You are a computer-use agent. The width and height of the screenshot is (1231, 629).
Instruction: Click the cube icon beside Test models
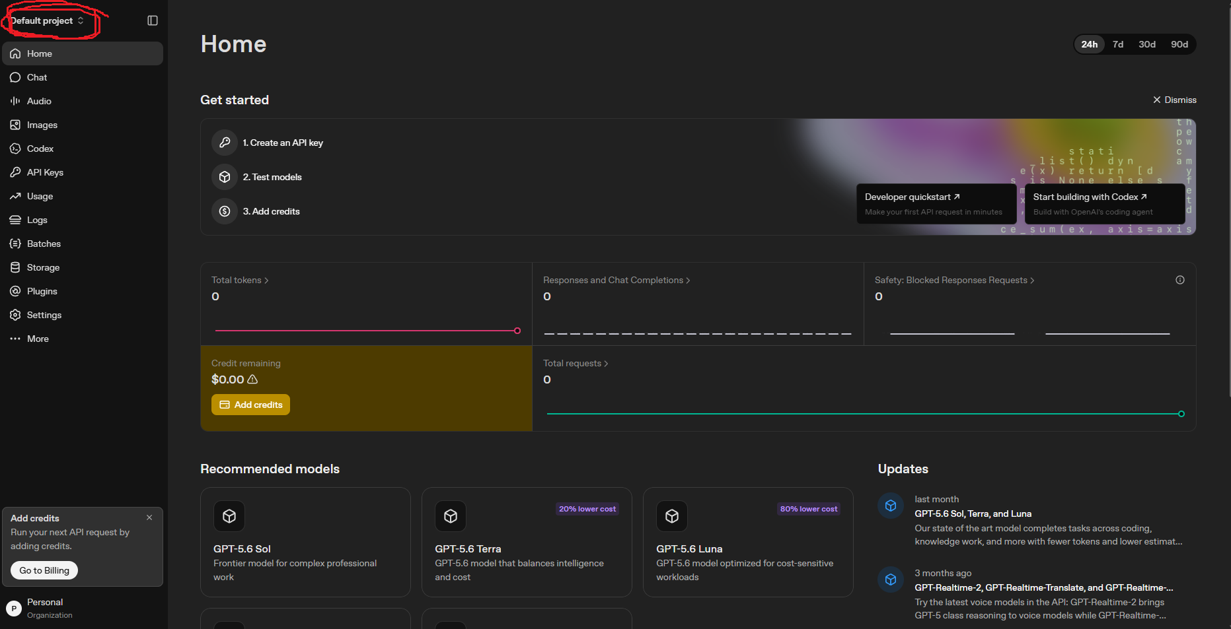(x=225, y=177)
